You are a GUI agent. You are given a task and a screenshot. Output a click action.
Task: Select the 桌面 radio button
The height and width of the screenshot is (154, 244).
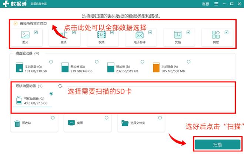point(107,118)
